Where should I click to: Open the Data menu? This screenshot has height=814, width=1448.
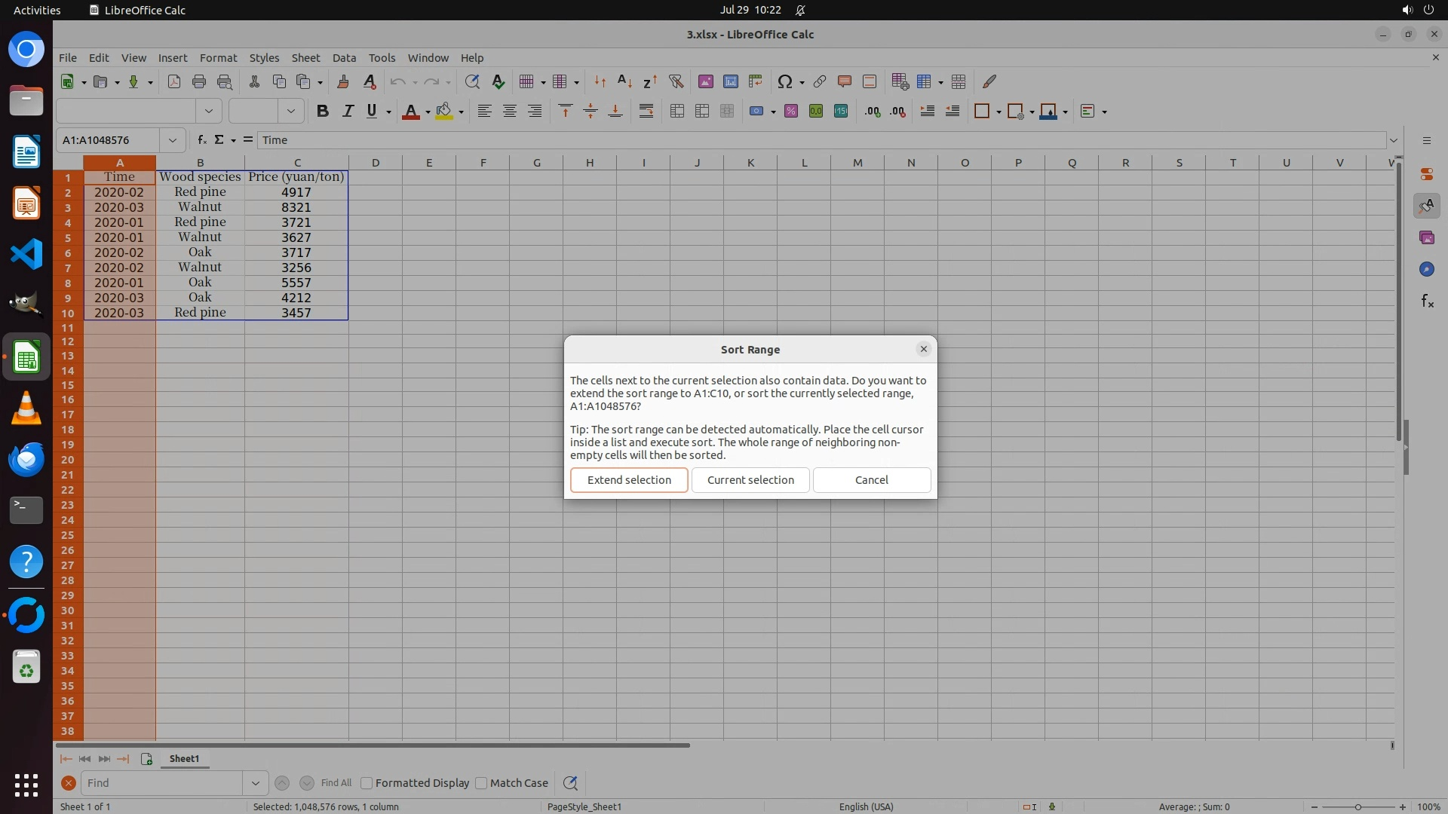click(344, 58)
